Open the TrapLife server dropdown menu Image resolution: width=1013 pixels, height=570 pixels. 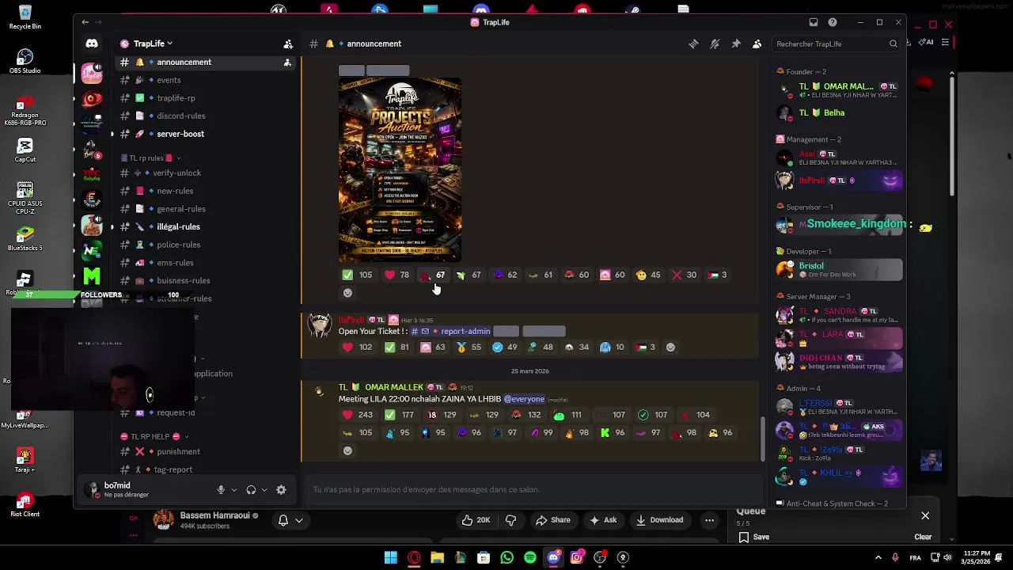(x=152, y=44)
